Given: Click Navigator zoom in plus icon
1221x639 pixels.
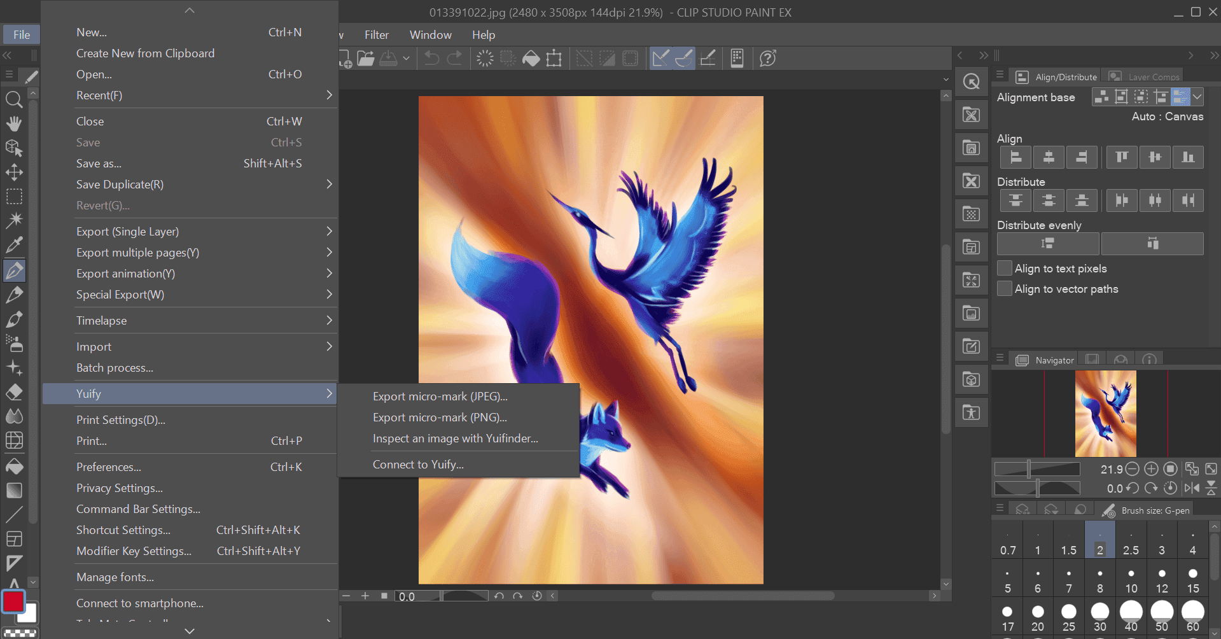Looking at the screenshot, I should click(1151, 469).
